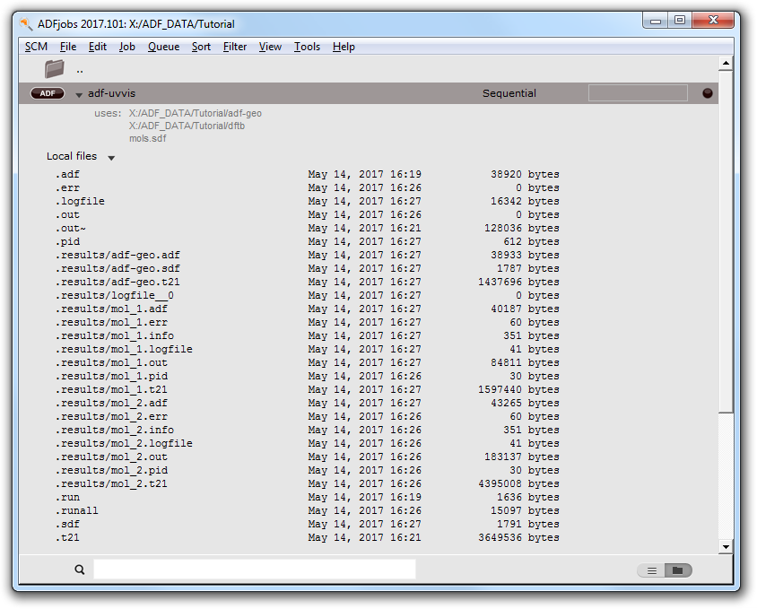Open the .adf local file
This screenshot has height=609, width=757.
pyautogui.click(x=67, y=174)
